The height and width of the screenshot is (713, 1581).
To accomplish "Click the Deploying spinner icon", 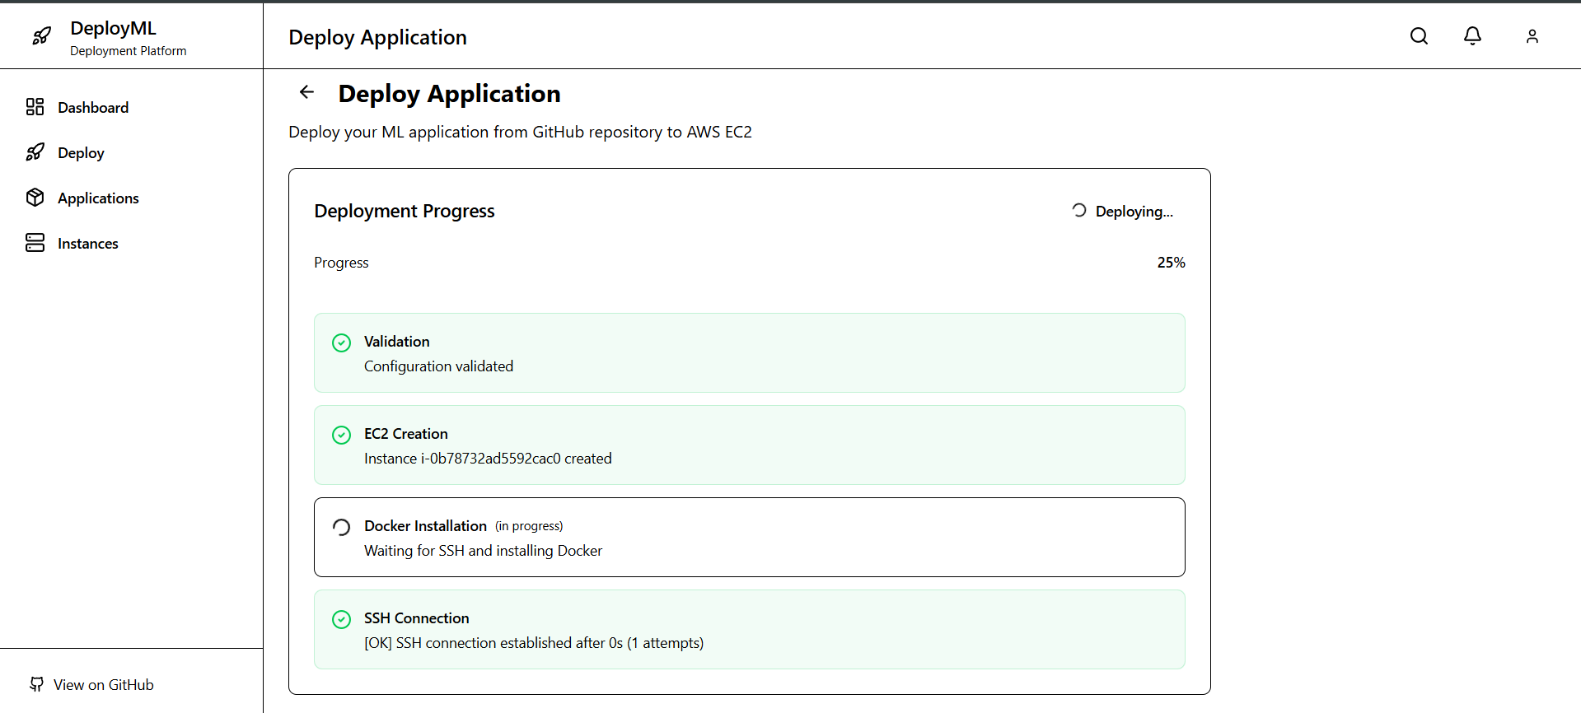I will (x=1079, y=210).
